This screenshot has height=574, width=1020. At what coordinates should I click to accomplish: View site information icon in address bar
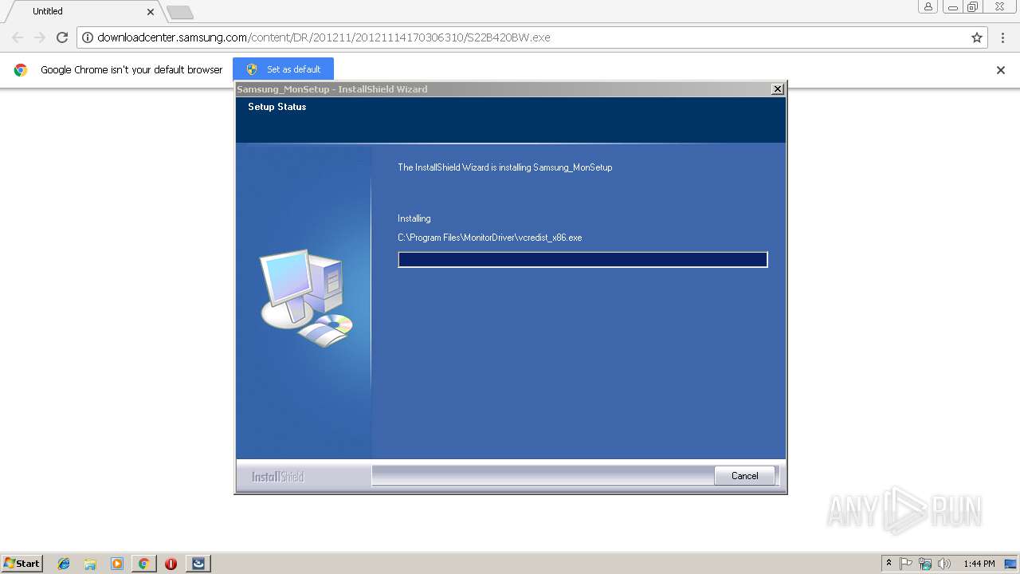pyautogui.click(x=88, y=37)
